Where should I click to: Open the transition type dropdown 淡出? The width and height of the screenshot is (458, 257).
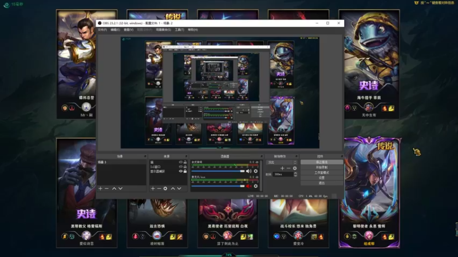click(282, 162)
